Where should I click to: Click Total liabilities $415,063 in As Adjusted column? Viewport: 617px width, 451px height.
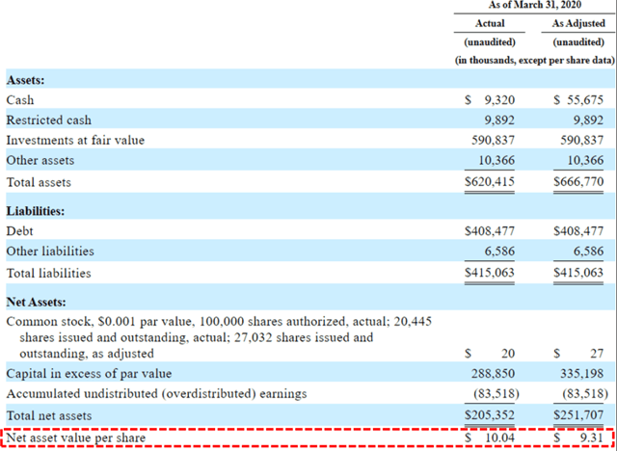[x=578, y=273]
